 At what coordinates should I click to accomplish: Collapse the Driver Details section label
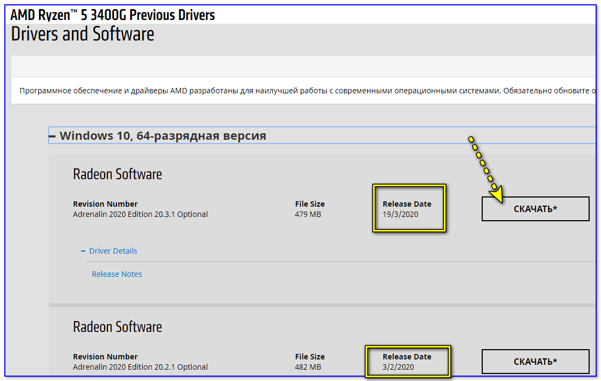[113, 251]
